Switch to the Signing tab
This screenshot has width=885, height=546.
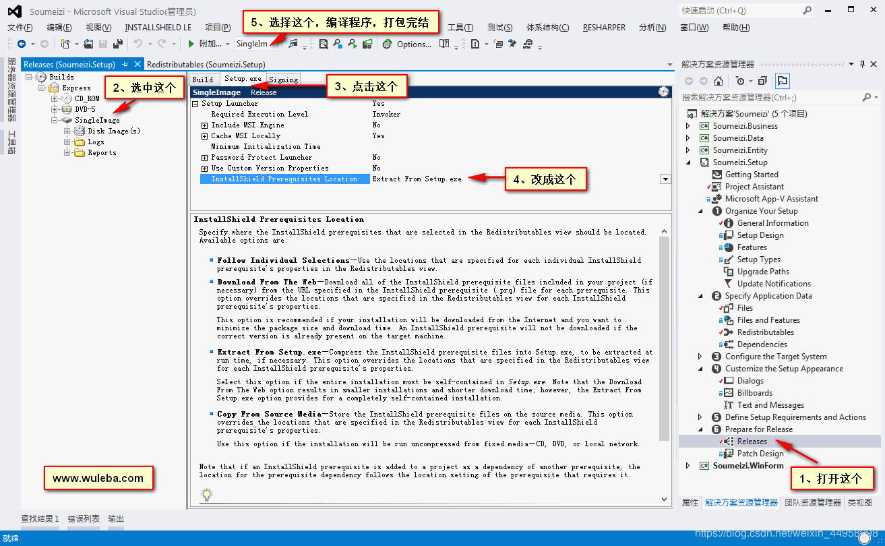tap(283, 79)
